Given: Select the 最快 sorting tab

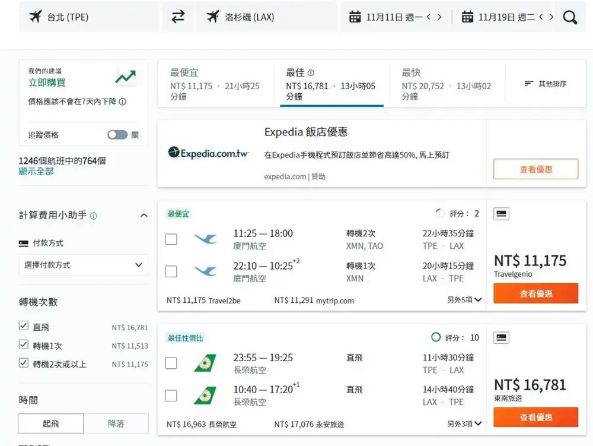Looking at the screenshot, I should pyautogui.click(x=447, y=84).
